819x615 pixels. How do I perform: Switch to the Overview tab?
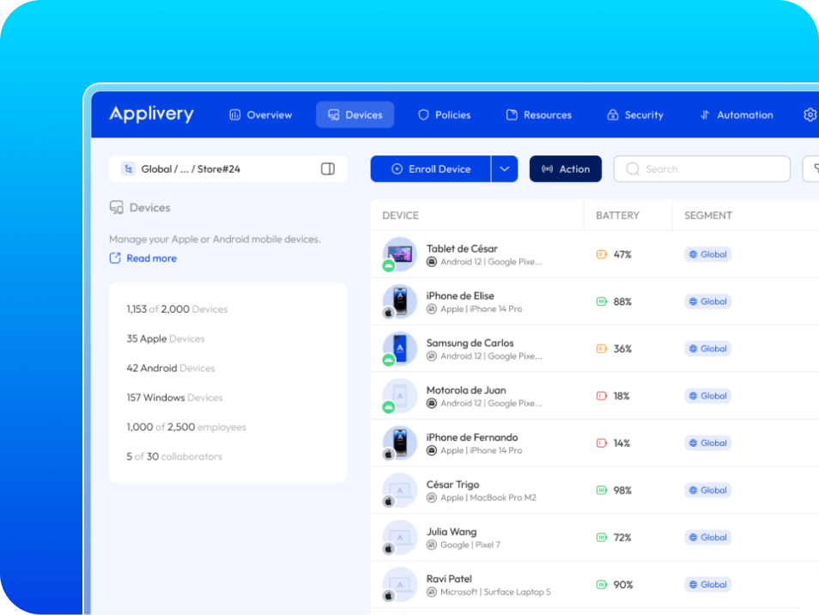pyautogui.click(x=260, y=115)
